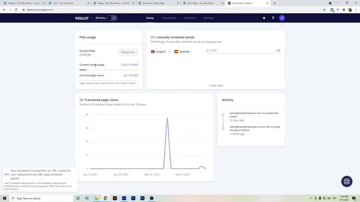Click plan changed to Starter activity entry
Viewport: 360px width, 202px height.
click(254, 130)
